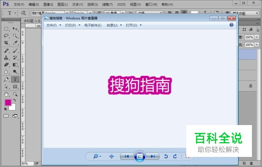The height and width of the screenshot is (167, 262).
Task: Select the History Brush tool
Action: tap(15, 58)
